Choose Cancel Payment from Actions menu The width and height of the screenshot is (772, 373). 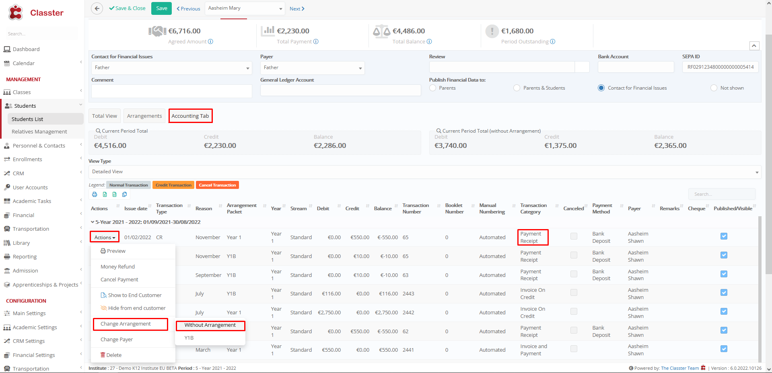tap(119, 279)
